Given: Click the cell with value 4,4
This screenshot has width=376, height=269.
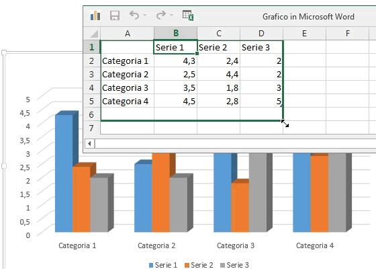Looking at the screenshot, I should [x=218, y=74].
